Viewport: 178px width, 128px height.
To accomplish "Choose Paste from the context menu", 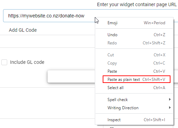I will [x=134, y=71].
